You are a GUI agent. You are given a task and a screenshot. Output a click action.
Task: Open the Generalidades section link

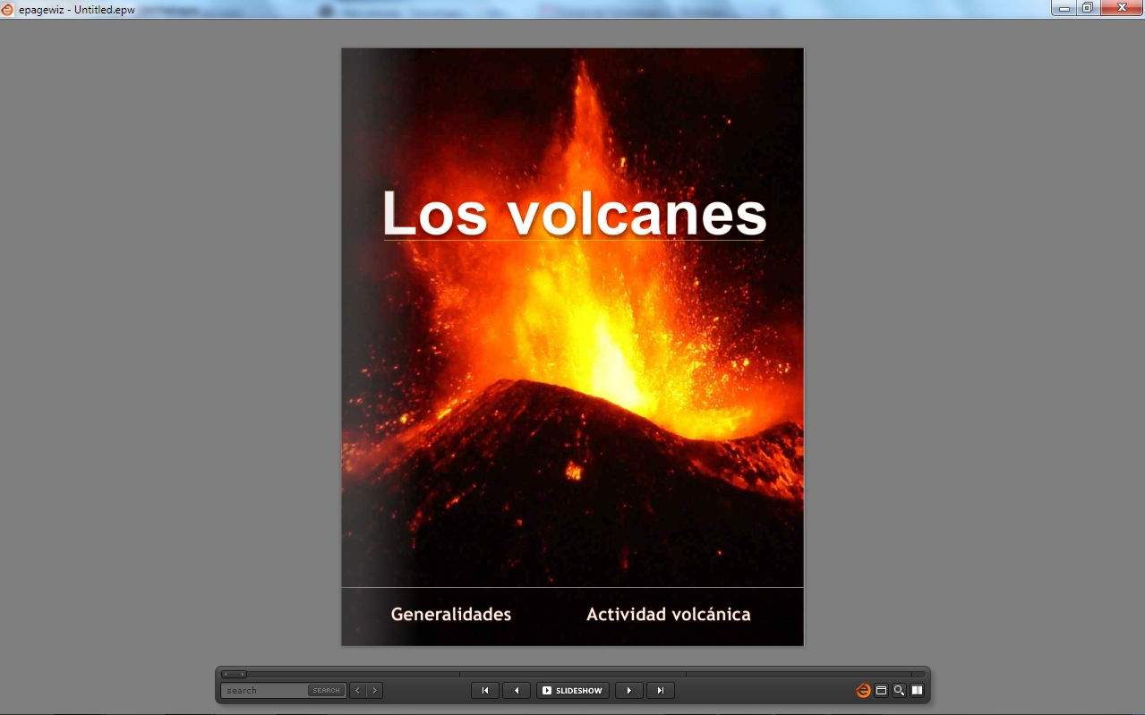pyautogui.click(x=451, y=615)
